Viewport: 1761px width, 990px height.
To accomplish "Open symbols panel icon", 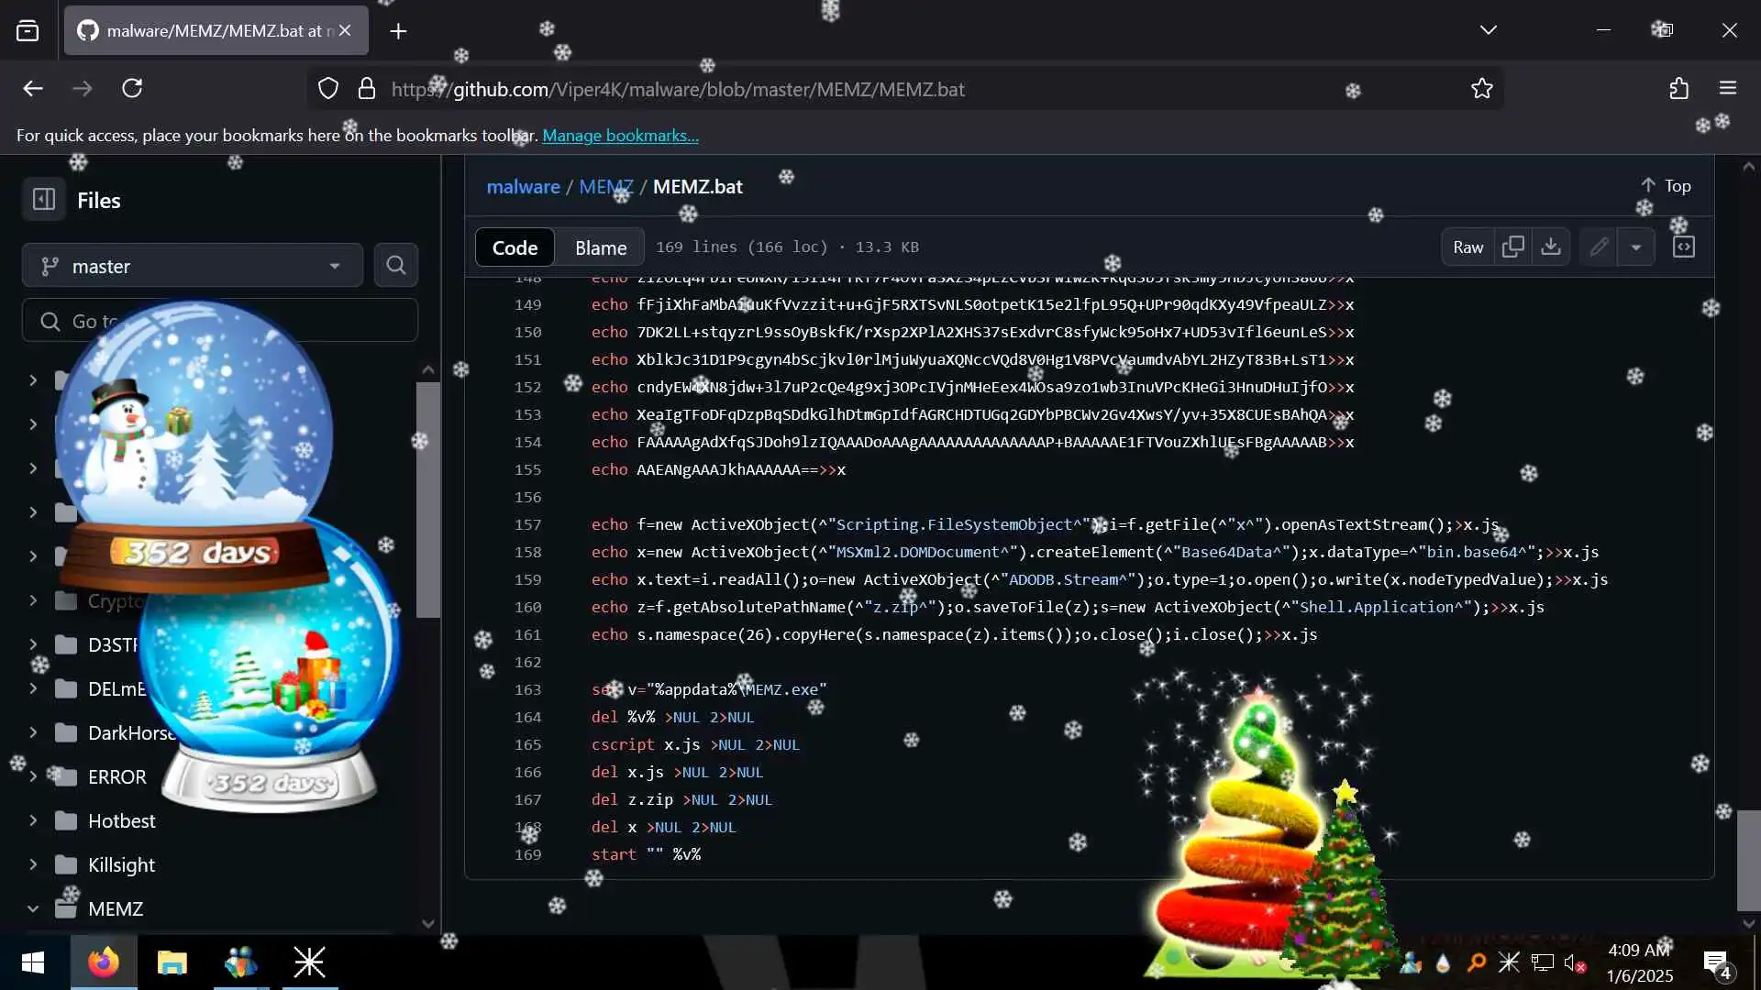I will [x=1683, y=247].
